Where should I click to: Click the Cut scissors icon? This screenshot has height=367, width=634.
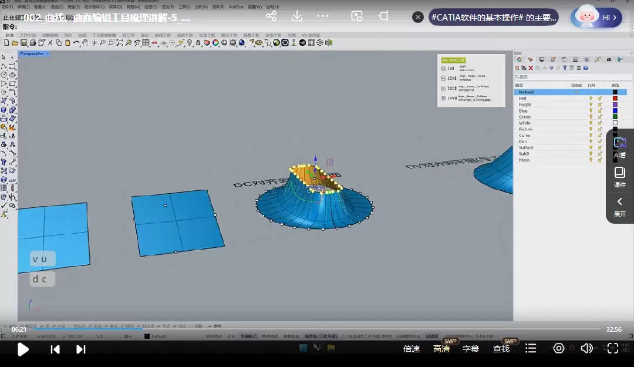50,43
